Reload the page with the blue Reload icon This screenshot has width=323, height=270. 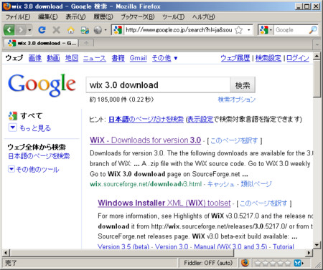[x=42, y=30]
